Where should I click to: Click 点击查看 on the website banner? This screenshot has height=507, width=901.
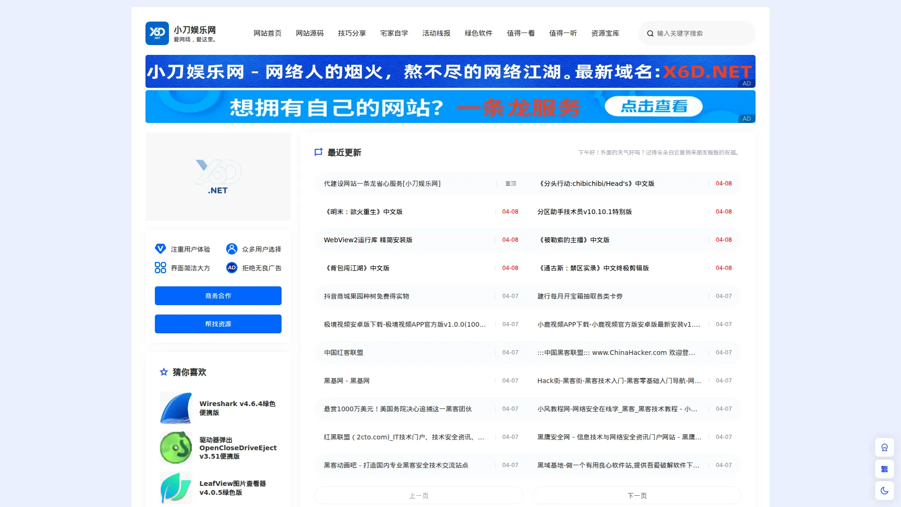pyautogui.click(x=654, y=107)
